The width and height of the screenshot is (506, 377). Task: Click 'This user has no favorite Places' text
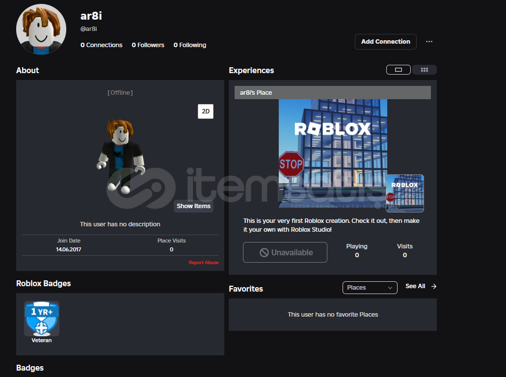tap(333, 314)
